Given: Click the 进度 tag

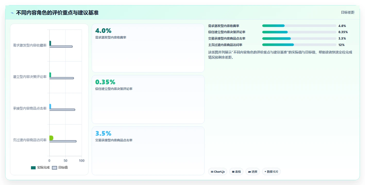Looking at the screenshot, I should (253, 172).
